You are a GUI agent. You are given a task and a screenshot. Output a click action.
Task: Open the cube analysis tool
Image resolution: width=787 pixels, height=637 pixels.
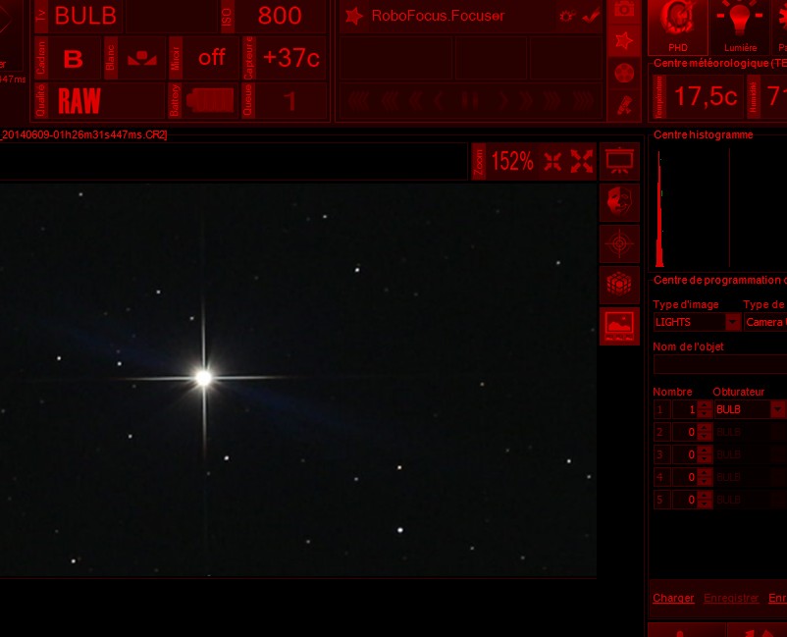618,285
